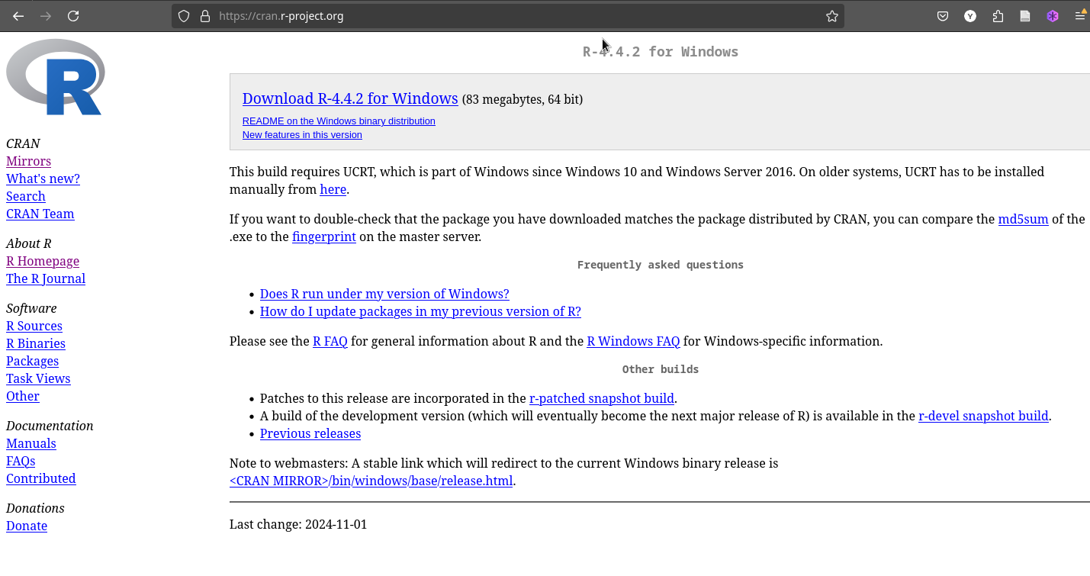Open The R Journal sidebar link
1090x576 pixels.
point(46,278)
